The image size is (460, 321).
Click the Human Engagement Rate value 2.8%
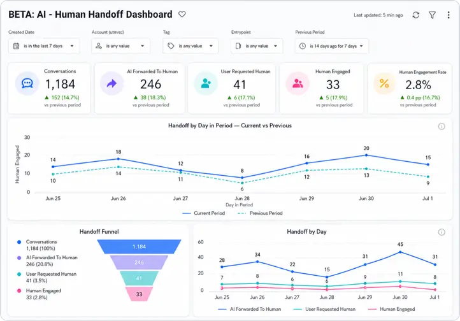point(418,85)
